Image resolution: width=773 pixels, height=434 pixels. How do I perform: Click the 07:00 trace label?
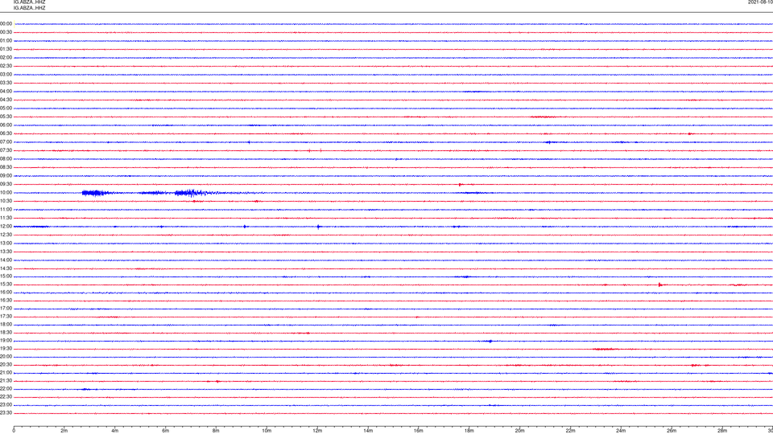point(6,142)
